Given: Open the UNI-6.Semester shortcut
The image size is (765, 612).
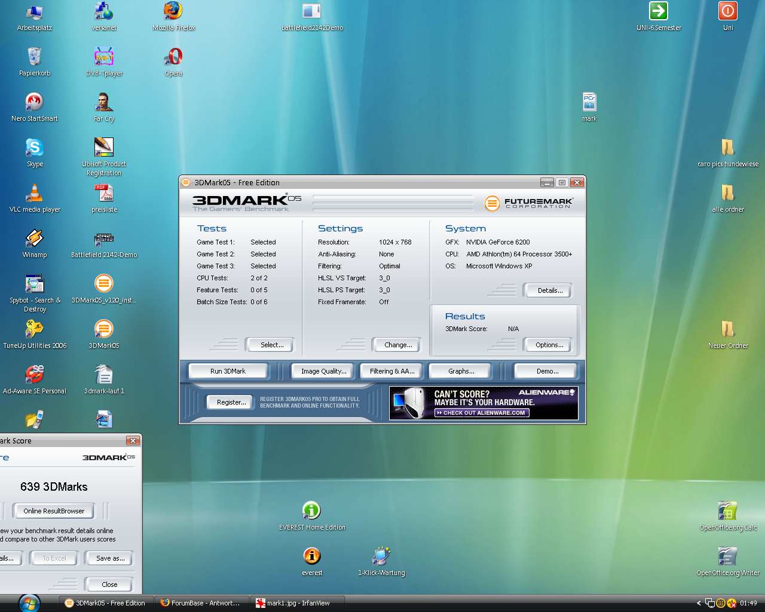Looking at the screenshot, I should [x=659, y=17].
